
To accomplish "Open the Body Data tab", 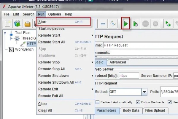I will click(x=131, y=110).
